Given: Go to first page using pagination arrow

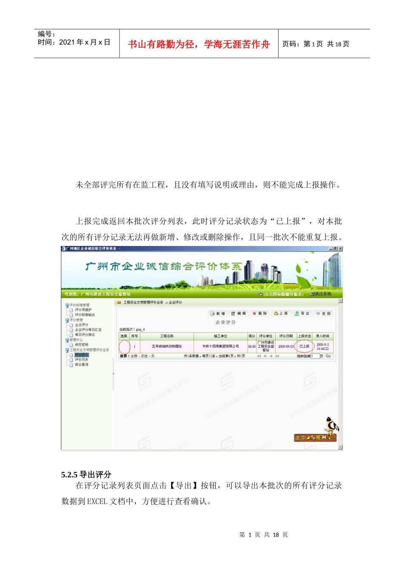Looking at the screenshot, I should click(259, 356).
